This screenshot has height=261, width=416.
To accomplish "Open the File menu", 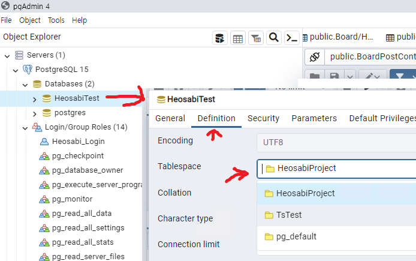I will 6,20.
